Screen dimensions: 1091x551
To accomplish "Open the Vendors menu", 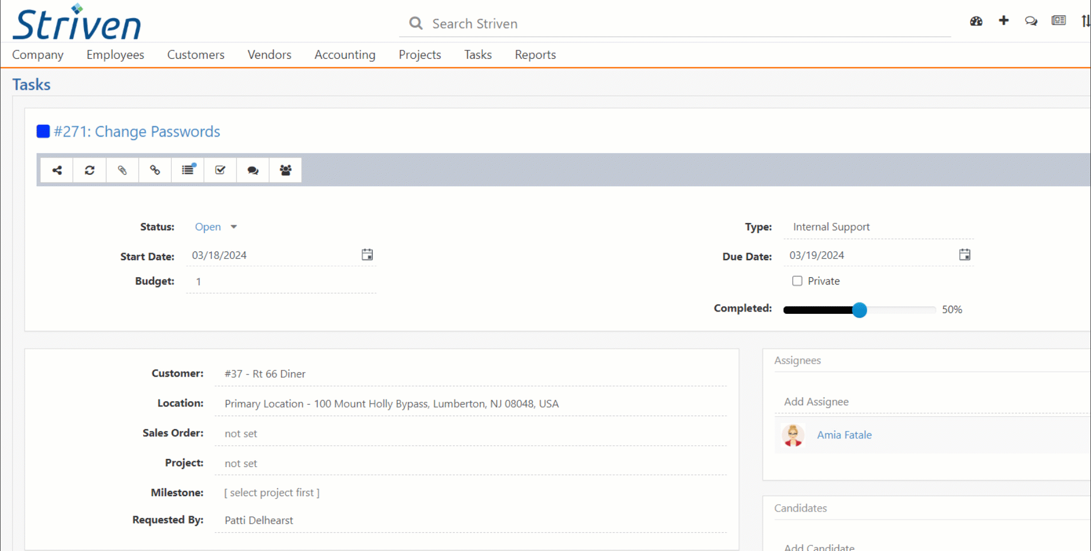I will click(270, 55).
